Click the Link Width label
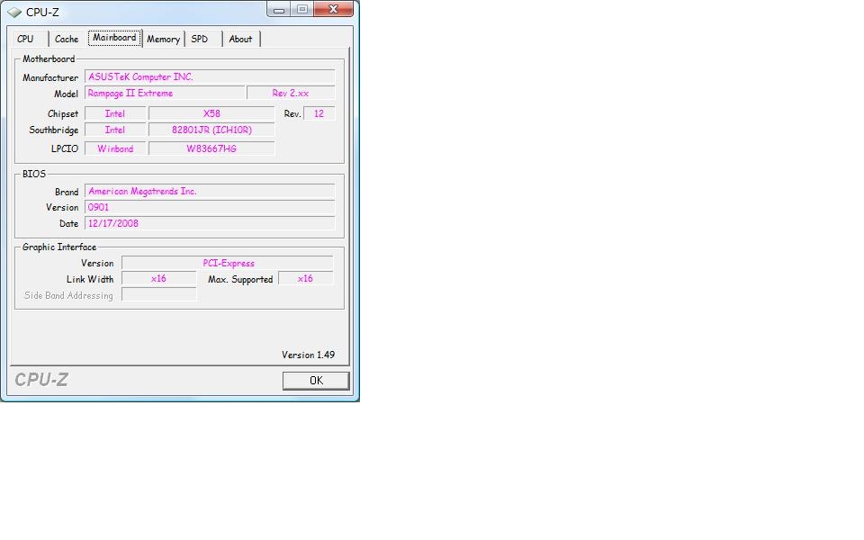864x540 pixels. click(x=90, y=279)
